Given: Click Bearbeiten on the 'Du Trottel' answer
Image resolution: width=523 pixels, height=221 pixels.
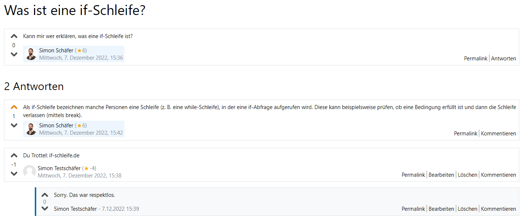Looking at the screenshot, I should [441, 175].
